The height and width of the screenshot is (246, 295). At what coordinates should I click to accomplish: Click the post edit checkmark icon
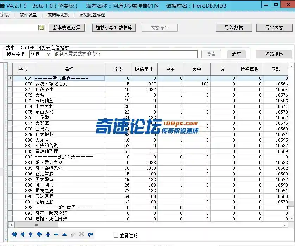click(x=73, y=234)
